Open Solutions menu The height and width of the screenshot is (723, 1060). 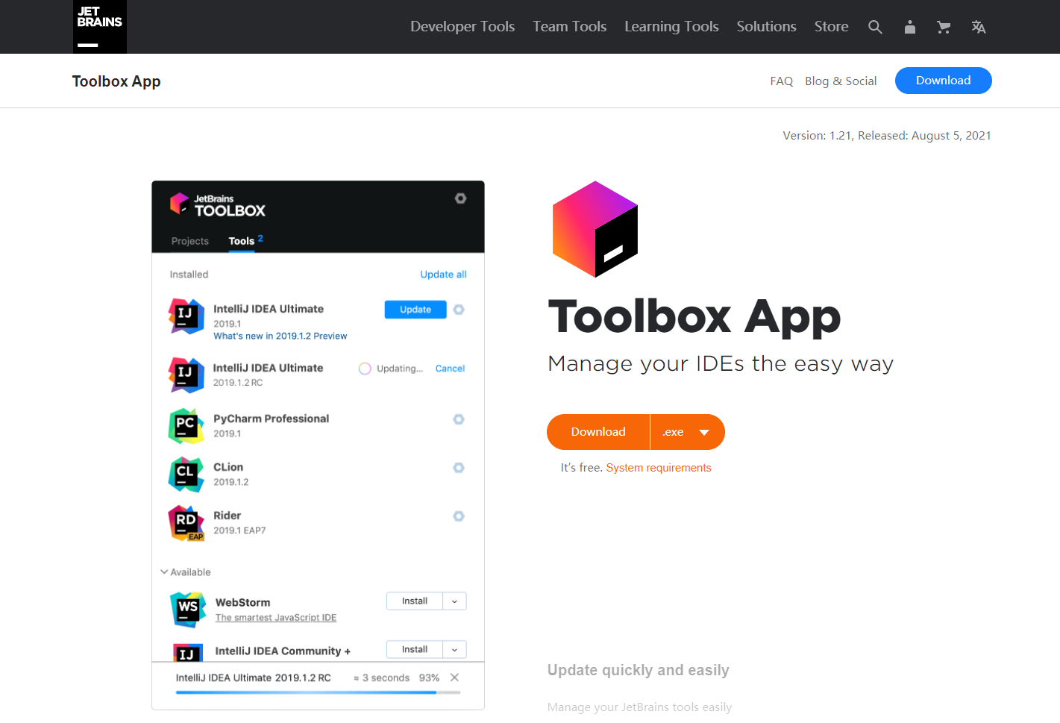click(x=766, y=27)
